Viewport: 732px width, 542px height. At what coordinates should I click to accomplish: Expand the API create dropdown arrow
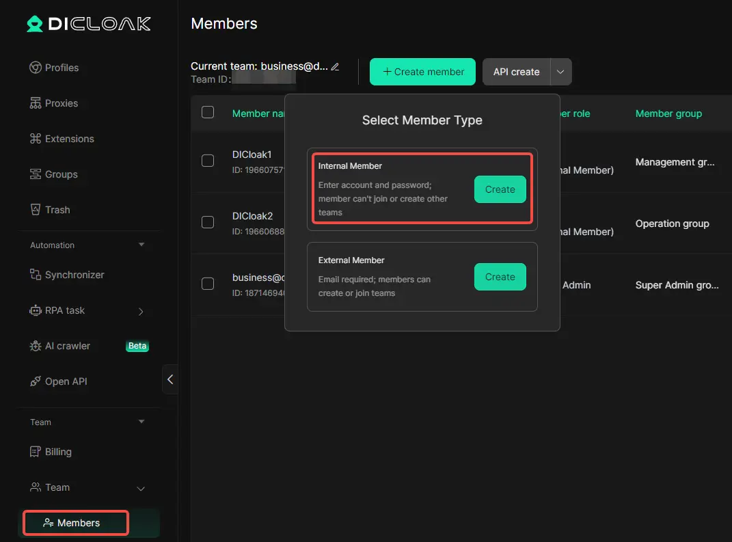(x=560, y=72)
